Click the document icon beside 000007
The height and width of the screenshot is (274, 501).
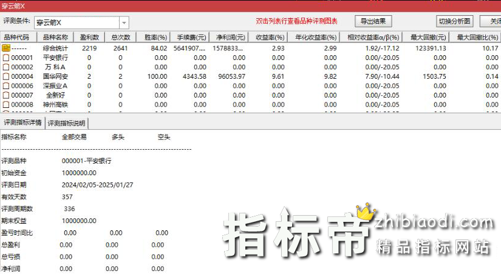coord(6,95)
